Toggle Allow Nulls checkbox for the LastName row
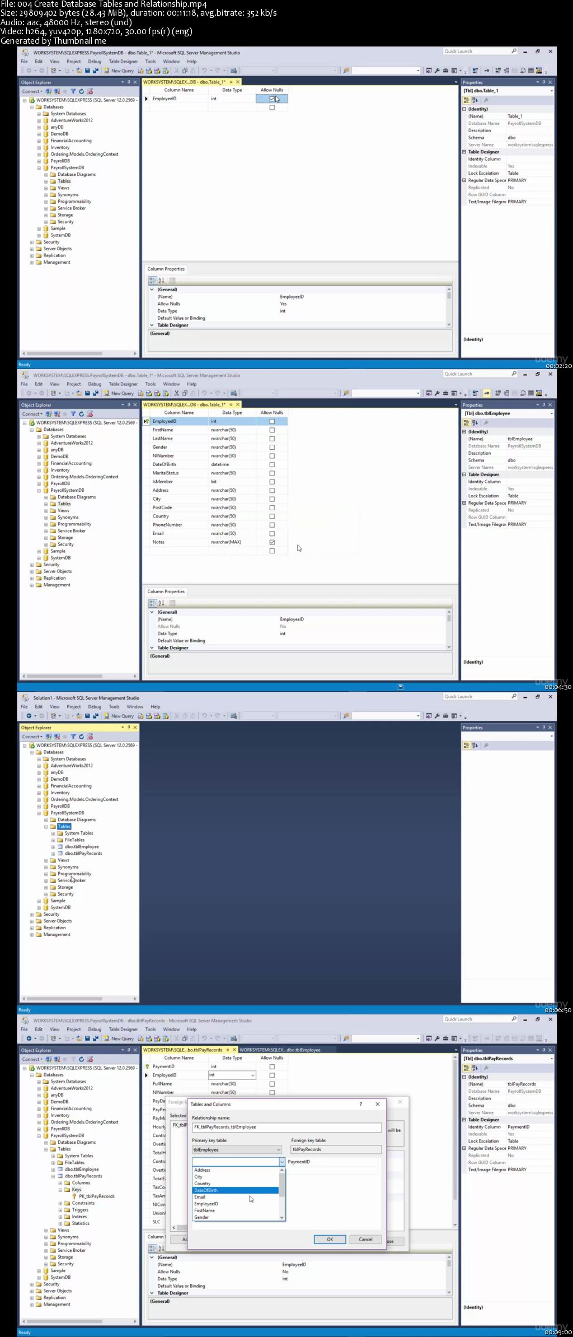The image size is (573, 1337). click(272, 439)
